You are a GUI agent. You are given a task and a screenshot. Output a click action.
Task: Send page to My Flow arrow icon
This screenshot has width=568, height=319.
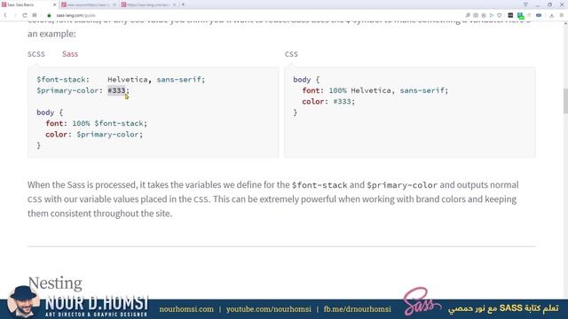point(492,15)
